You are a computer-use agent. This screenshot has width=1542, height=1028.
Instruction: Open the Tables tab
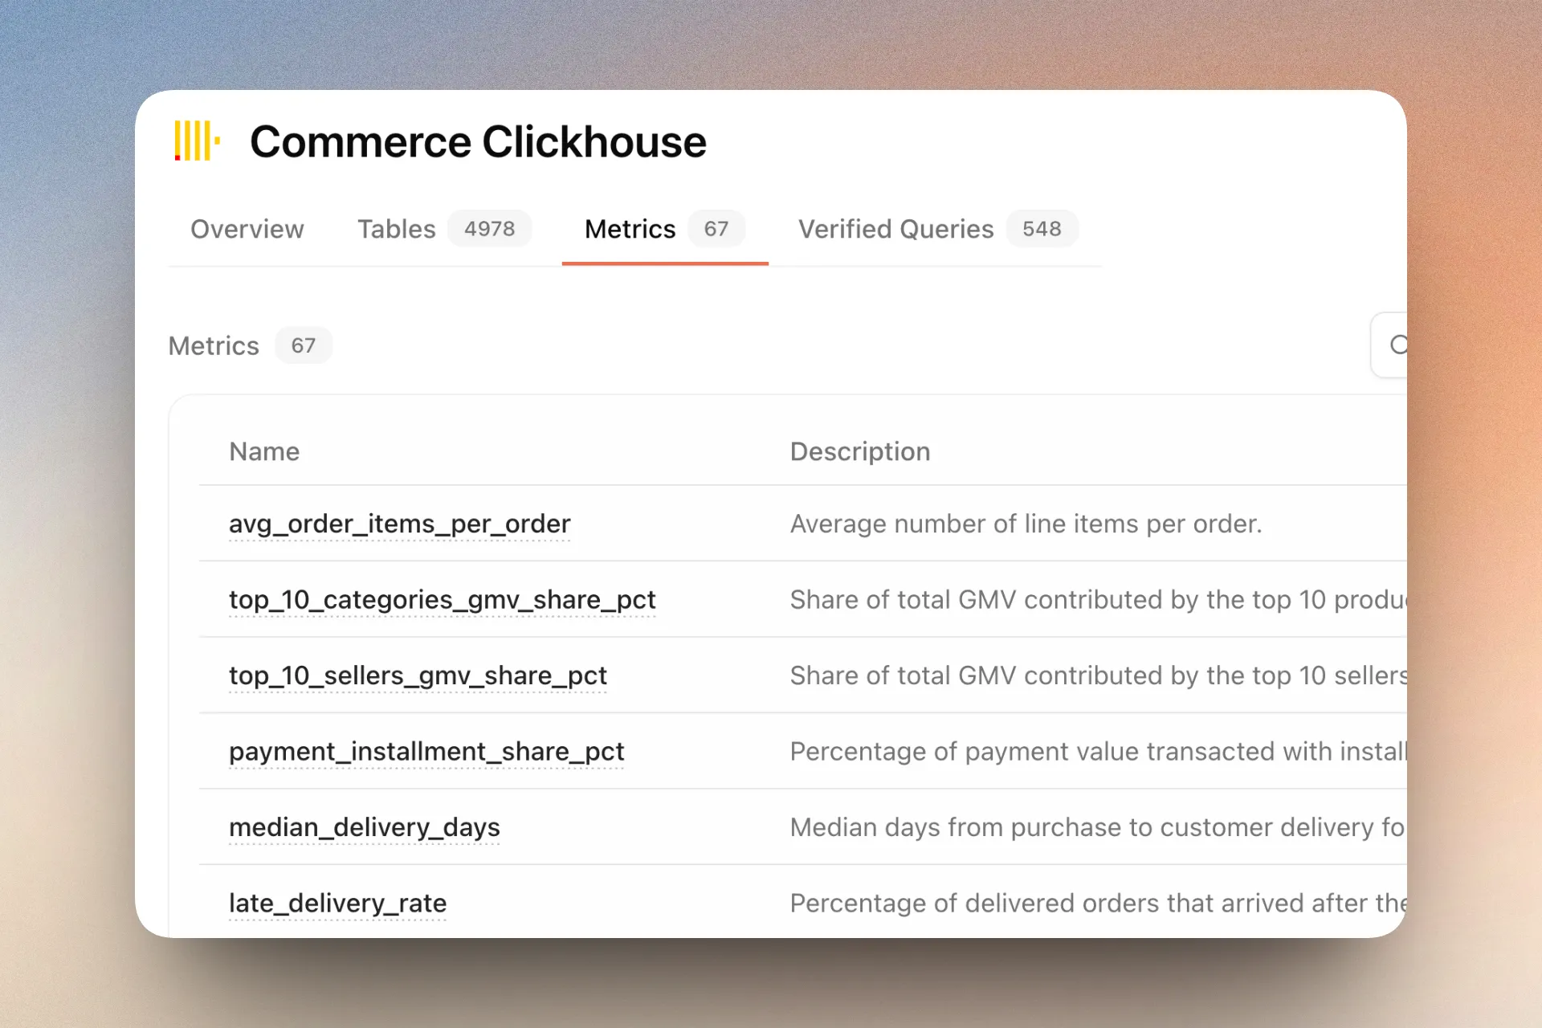click(444, 229)
